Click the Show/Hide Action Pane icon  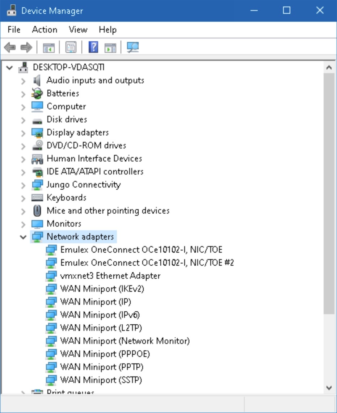click(110, 48)
